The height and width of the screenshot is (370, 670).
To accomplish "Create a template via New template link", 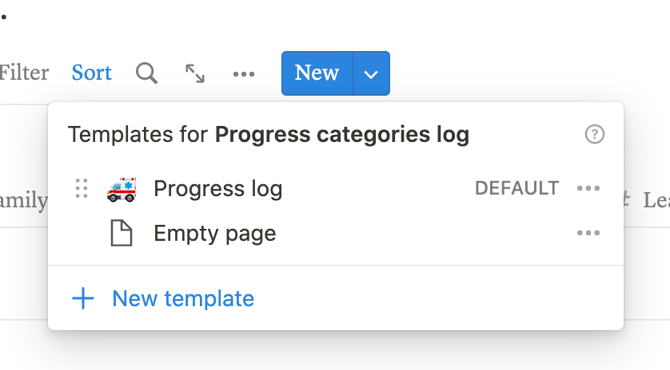I will click(x=183, y=299).
